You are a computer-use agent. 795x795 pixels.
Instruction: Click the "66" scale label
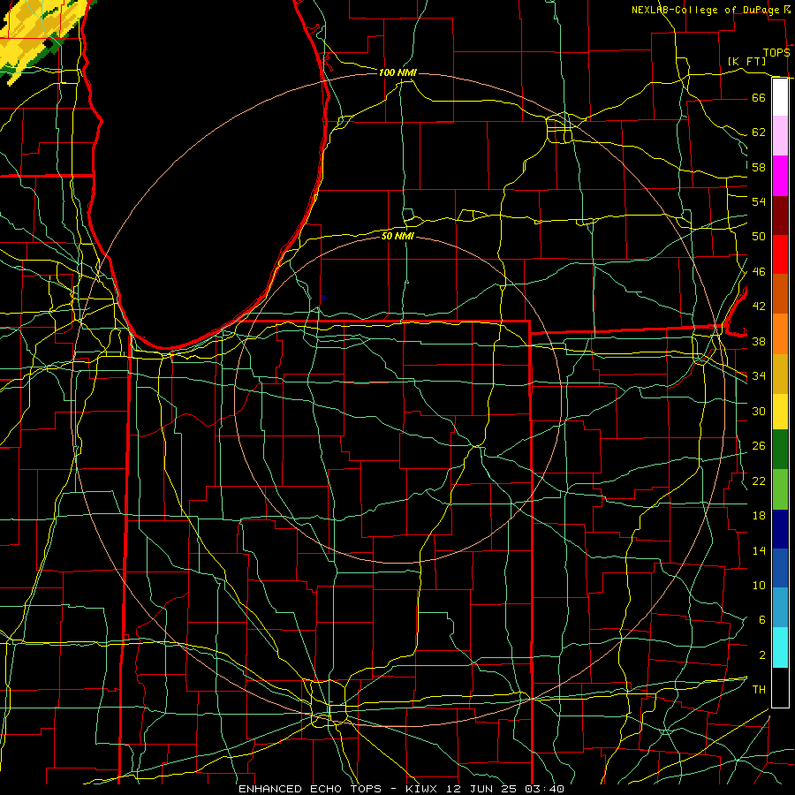point(759,97)
